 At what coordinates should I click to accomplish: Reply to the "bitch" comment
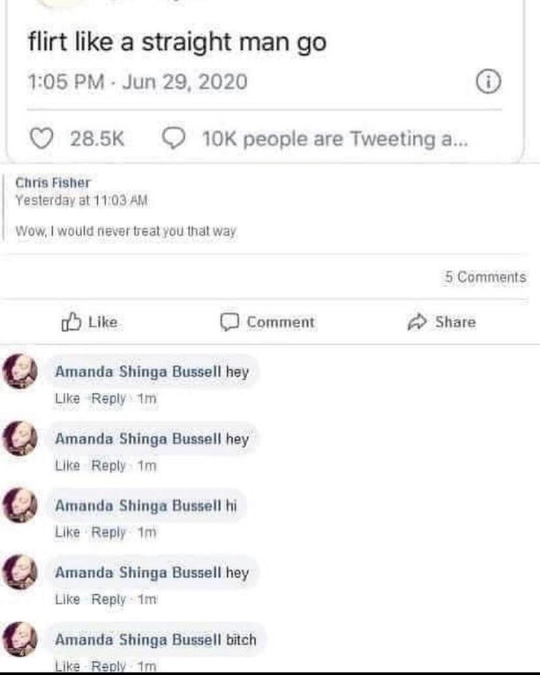click(x=108, y=667)
